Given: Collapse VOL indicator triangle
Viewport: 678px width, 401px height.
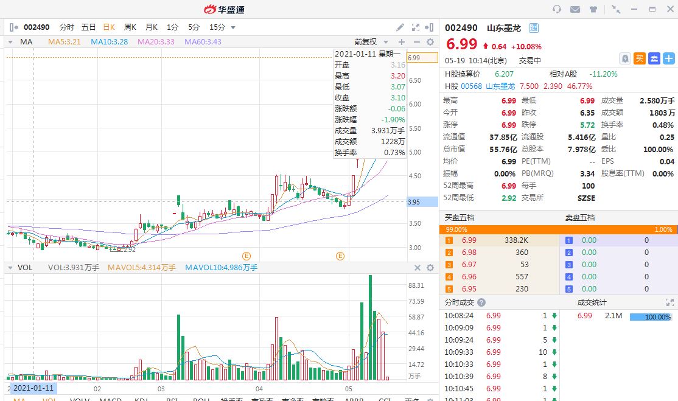Looking at the screenshot, I should (10, 268).
